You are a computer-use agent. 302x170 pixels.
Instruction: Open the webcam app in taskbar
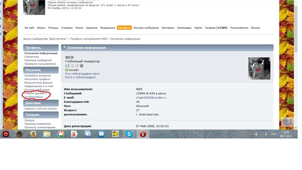click(x=33, y=134)
